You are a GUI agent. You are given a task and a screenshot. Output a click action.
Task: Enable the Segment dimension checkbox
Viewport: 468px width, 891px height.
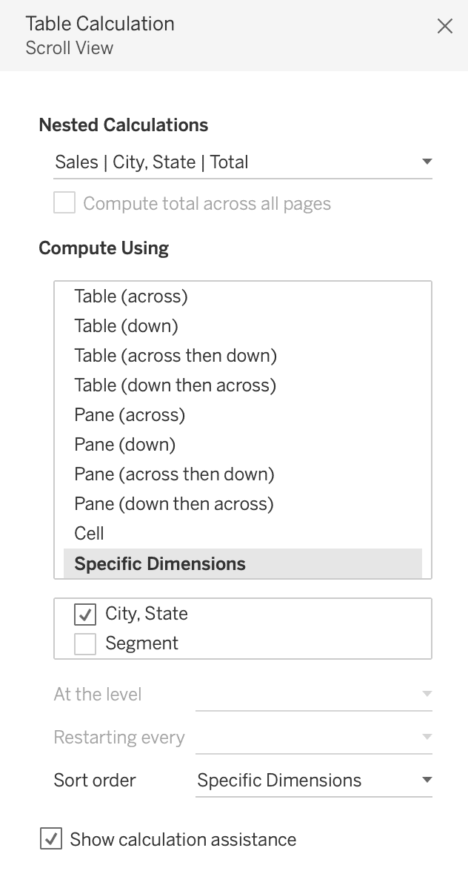84,643
